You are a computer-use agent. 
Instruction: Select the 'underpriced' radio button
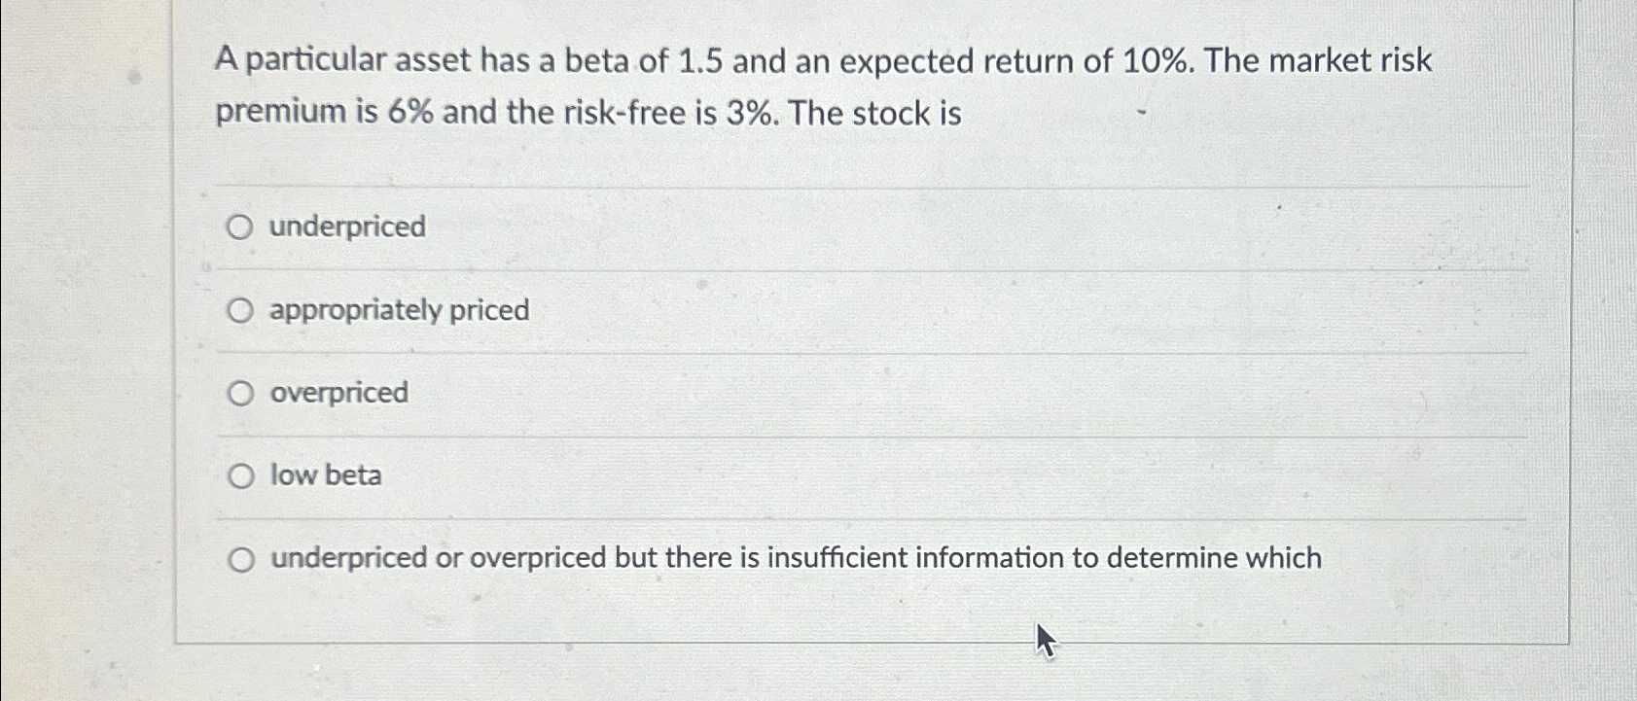point(239,227)
